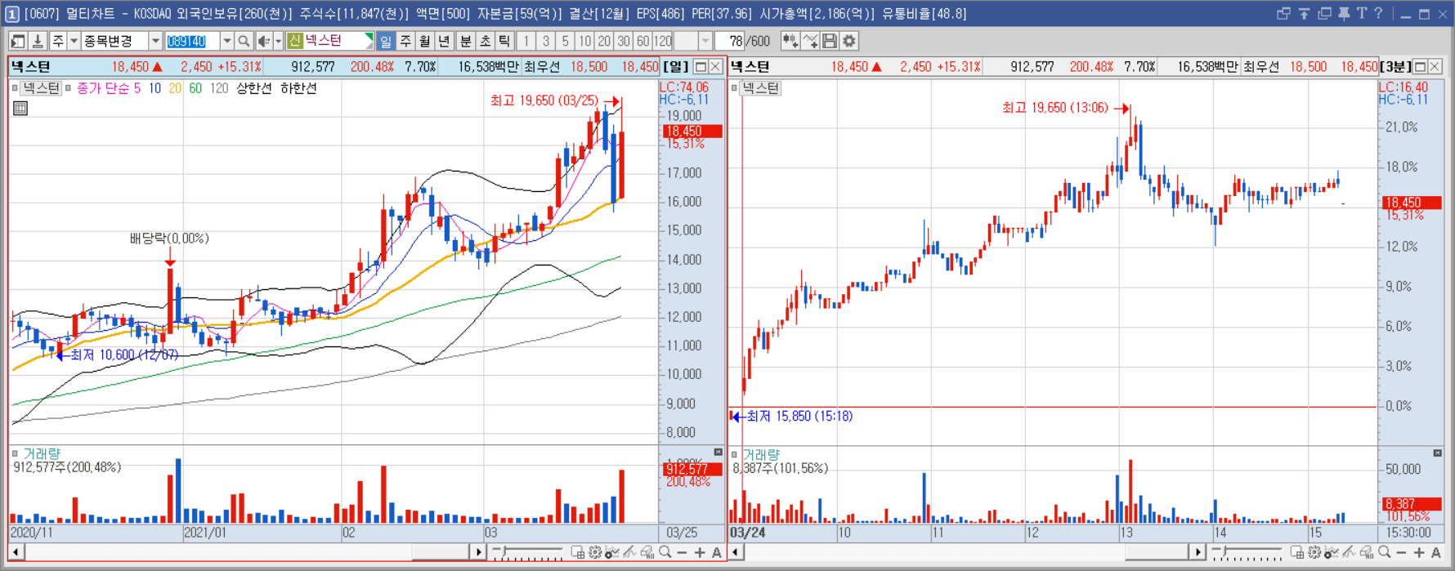This screenshot has height=571, width=1455.
Task: Select 주 weekly period button
Action: pos(405,41)
